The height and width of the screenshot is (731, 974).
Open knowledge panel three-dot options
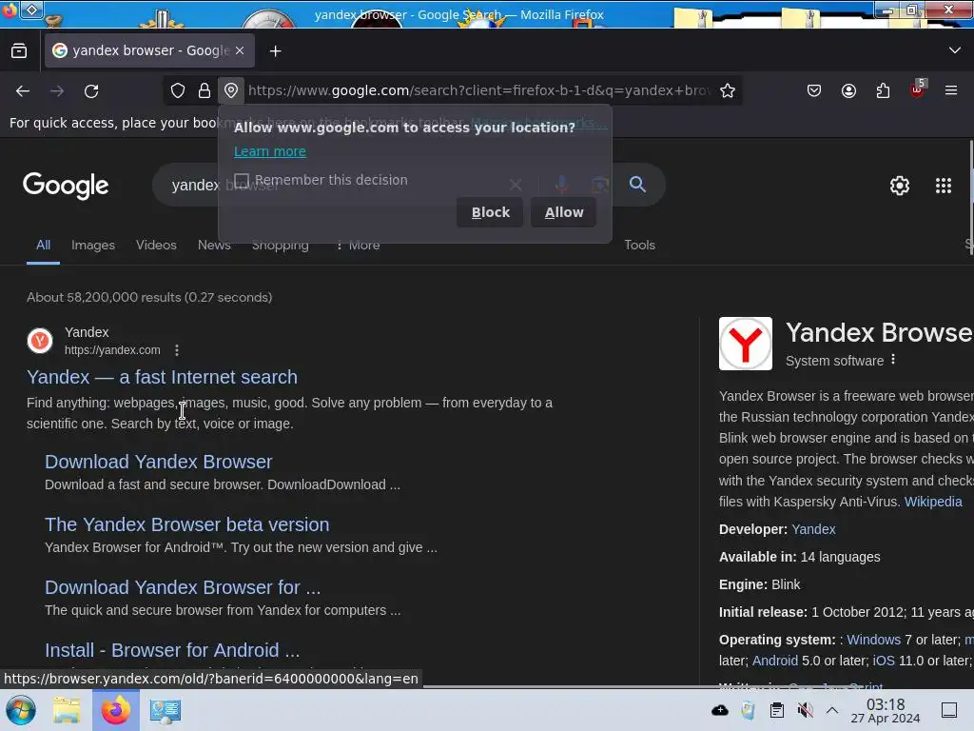pos(892,360)
